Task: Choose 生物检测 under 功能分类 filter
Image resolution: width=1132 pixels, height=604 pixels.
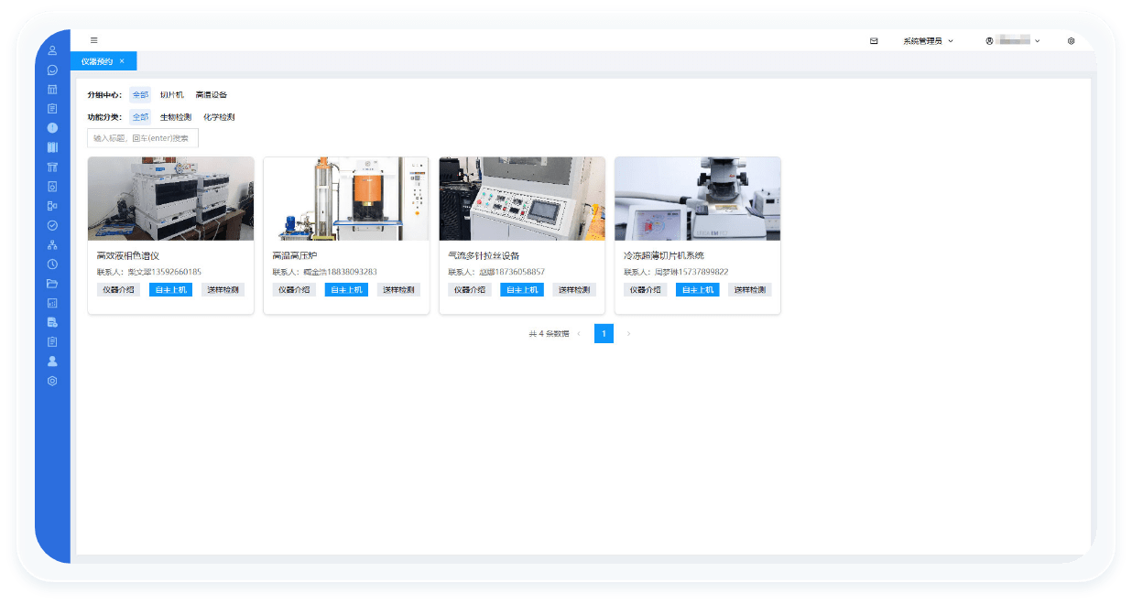Action: (175, 117)
